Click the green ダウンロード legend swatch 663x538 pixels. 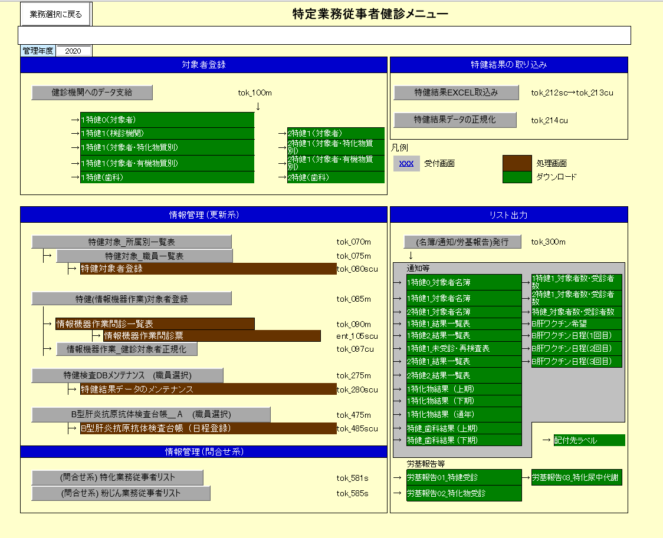click(x=517, y=177)
